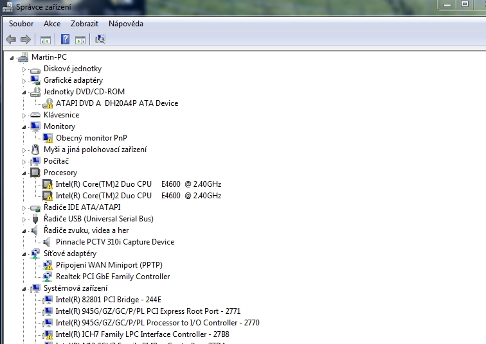
Task: Expand the Řadiče USB (Universal Serial Bus) node
Action: point(24,219)
